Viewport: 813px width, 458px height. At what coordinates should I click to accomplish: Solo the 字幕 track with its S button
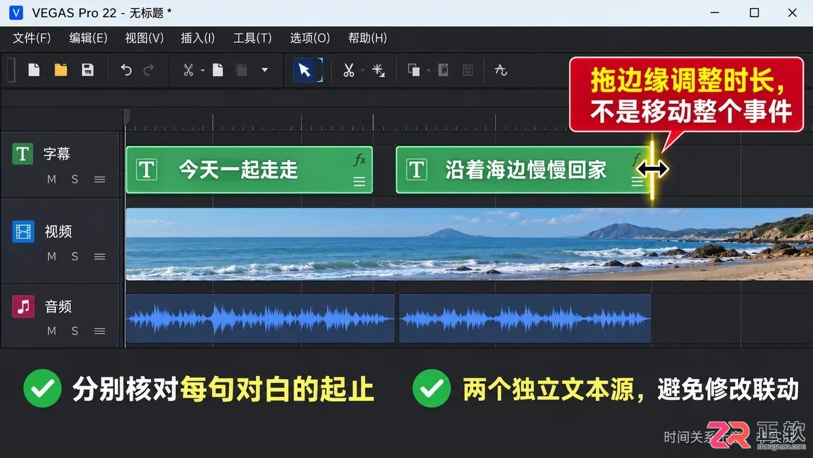75,179
